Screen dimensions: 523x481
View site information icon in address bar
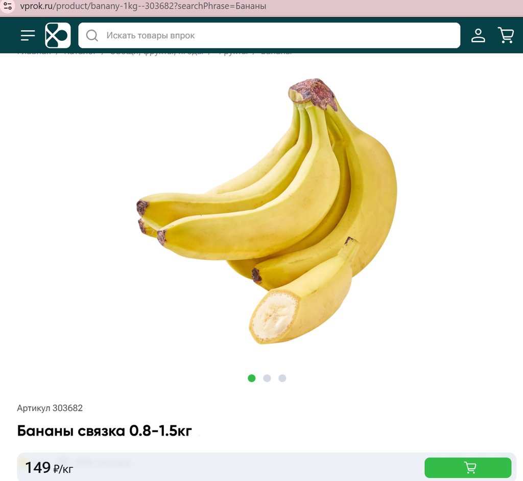8,6
